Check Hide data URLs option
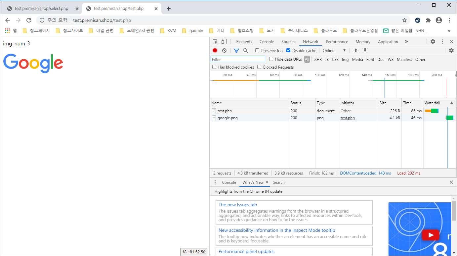 [x=271, y=59]
